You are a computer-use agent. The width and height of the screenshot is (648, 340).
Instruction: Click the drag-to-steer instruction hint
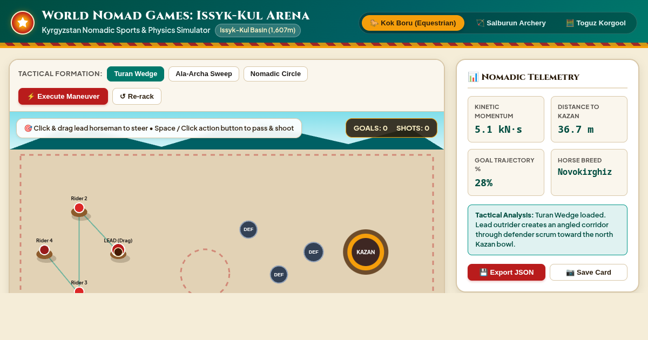159,128
